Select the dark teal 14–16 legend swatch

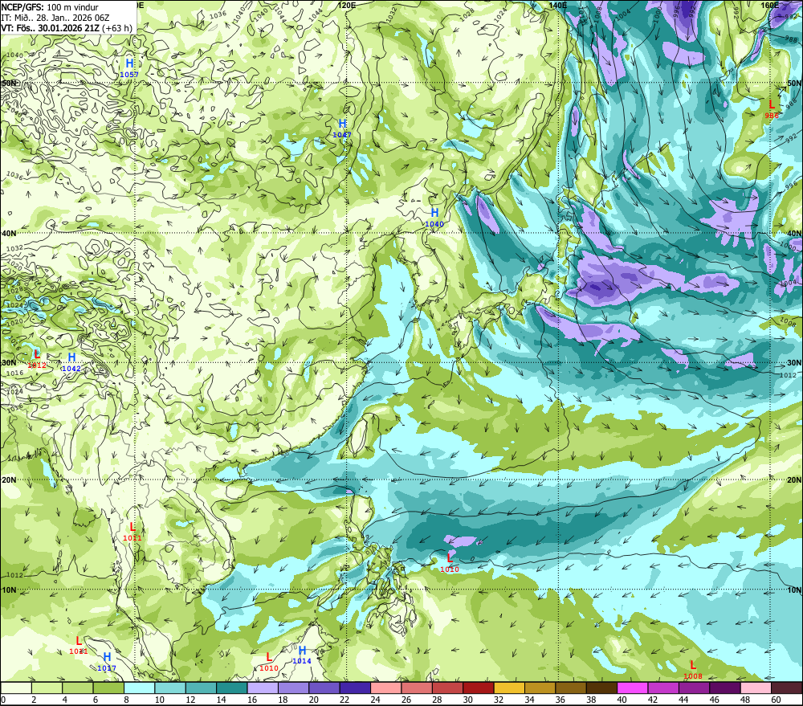coord(231,688)
